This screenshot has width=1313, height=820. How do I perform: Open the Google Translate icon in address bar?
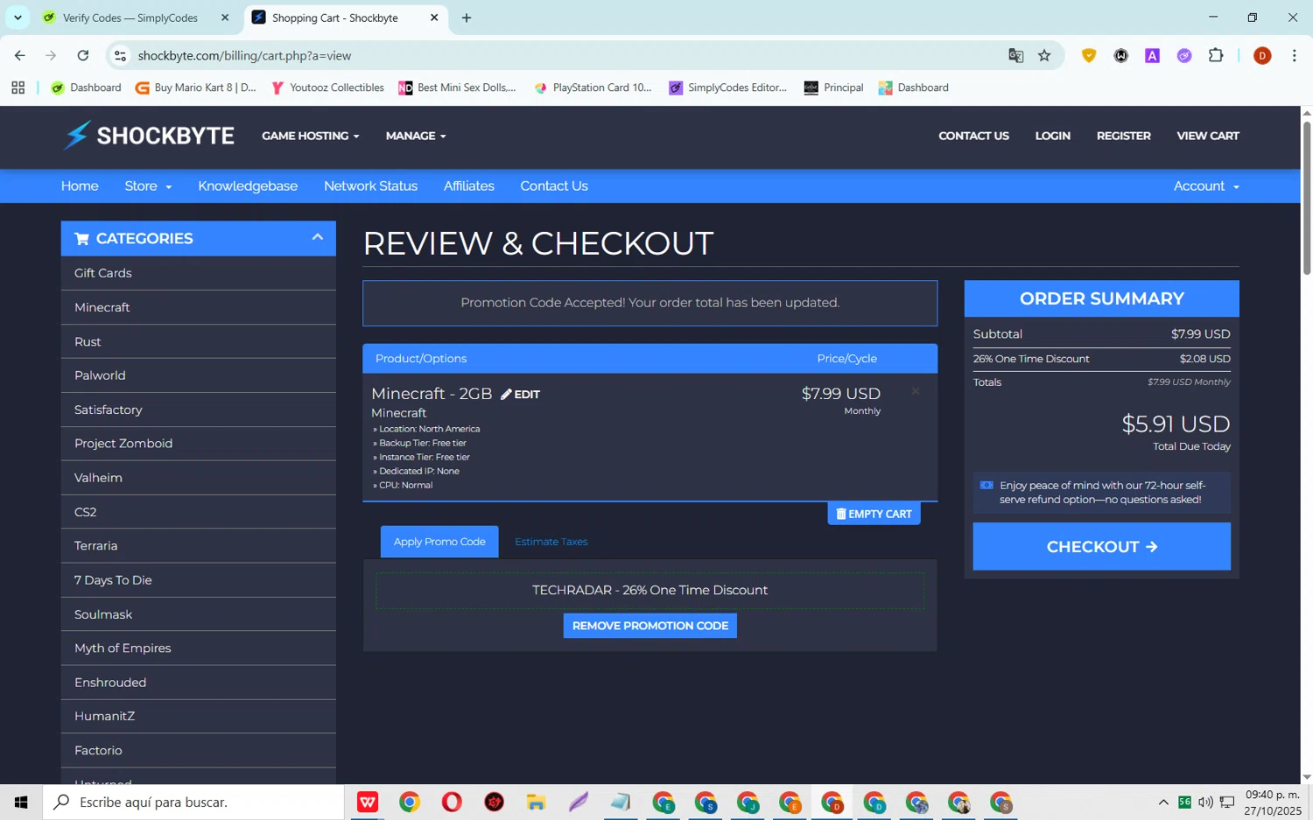point(1015,55)
